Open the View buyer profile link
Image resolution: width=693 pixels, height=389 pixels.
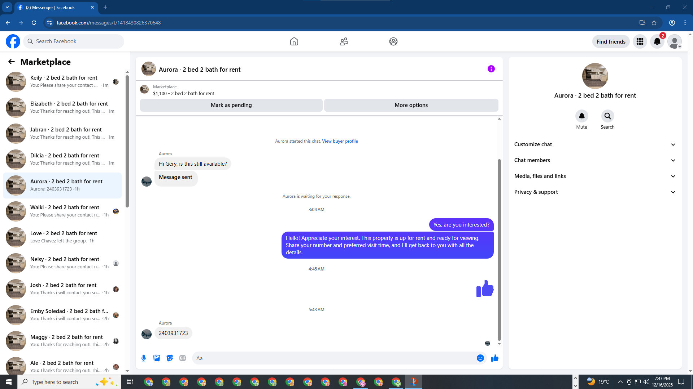340,141
